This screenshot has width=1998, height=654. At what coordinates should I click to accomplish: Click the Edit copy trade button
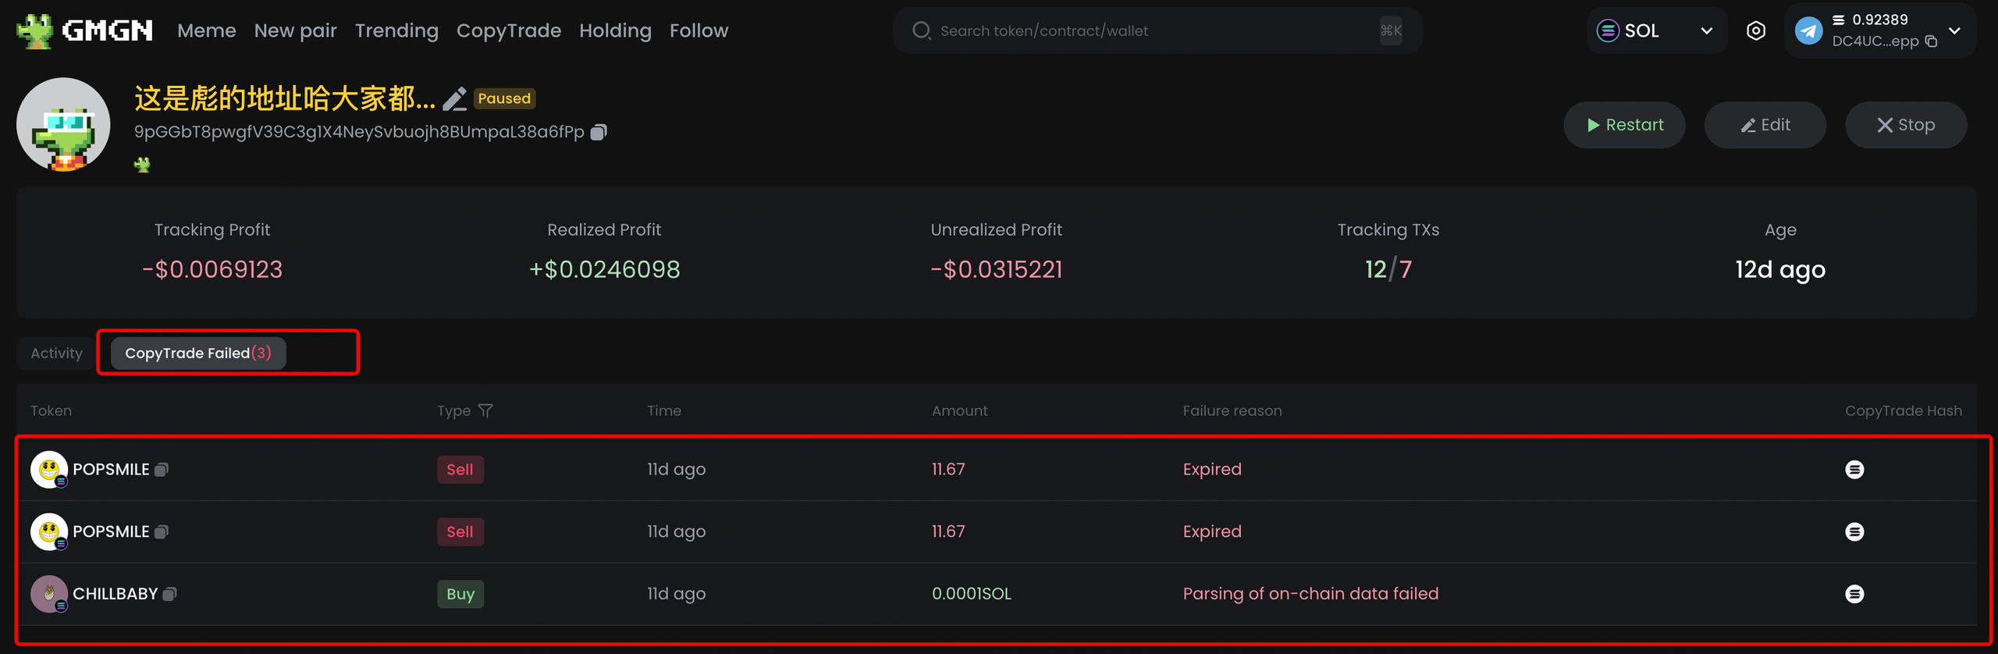click(x=1765, y=125)
